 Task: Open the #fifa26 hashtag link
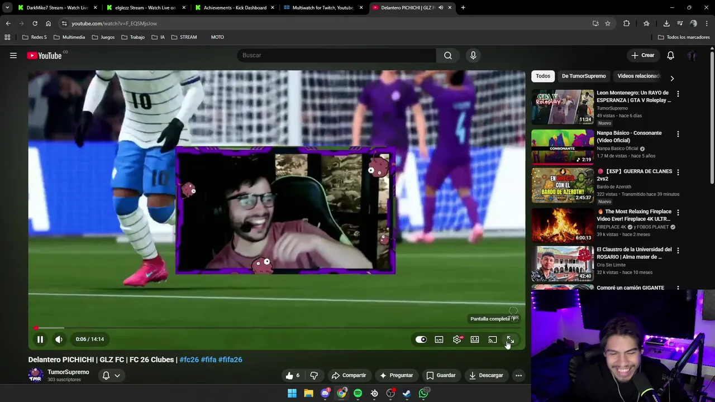(x=230, y=360)
